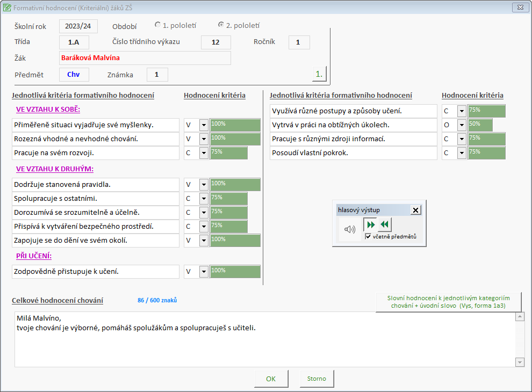
Task: Click the PŘI UČENÍ heading
Action: coord(34,256)
